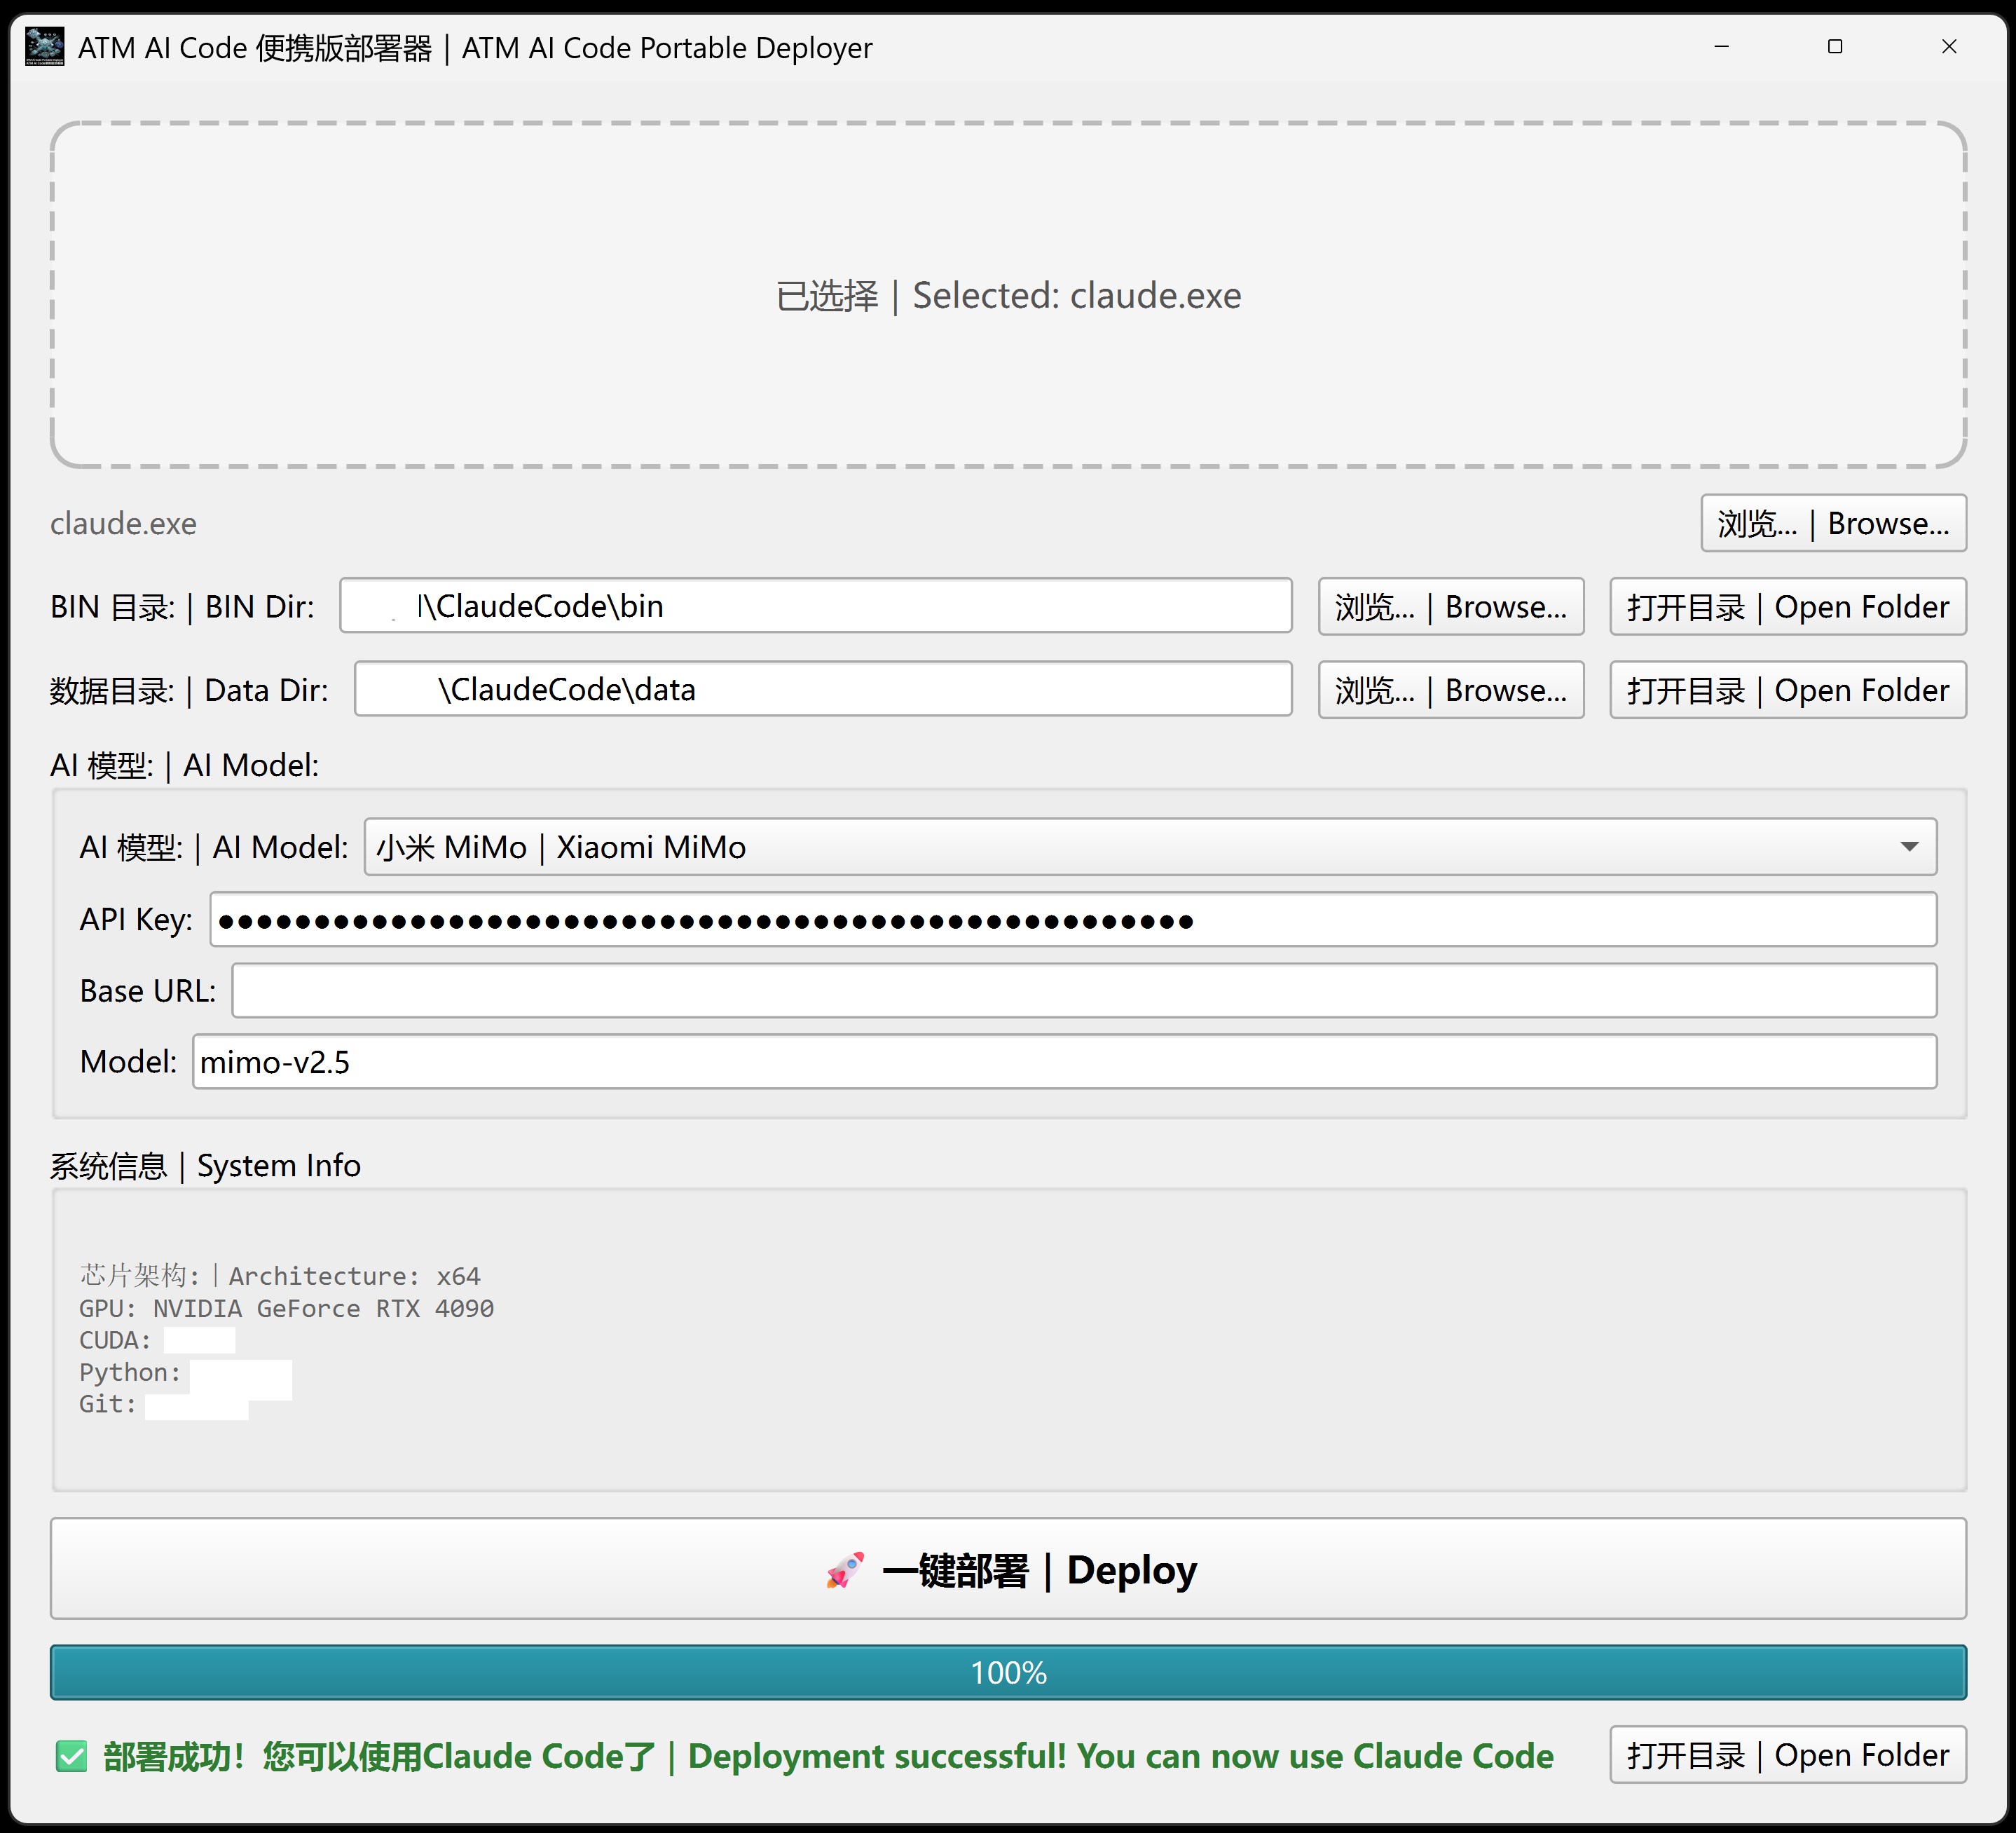
Task: Click the Model field containing mimo-v2.5
Action: (1065, 1061)
